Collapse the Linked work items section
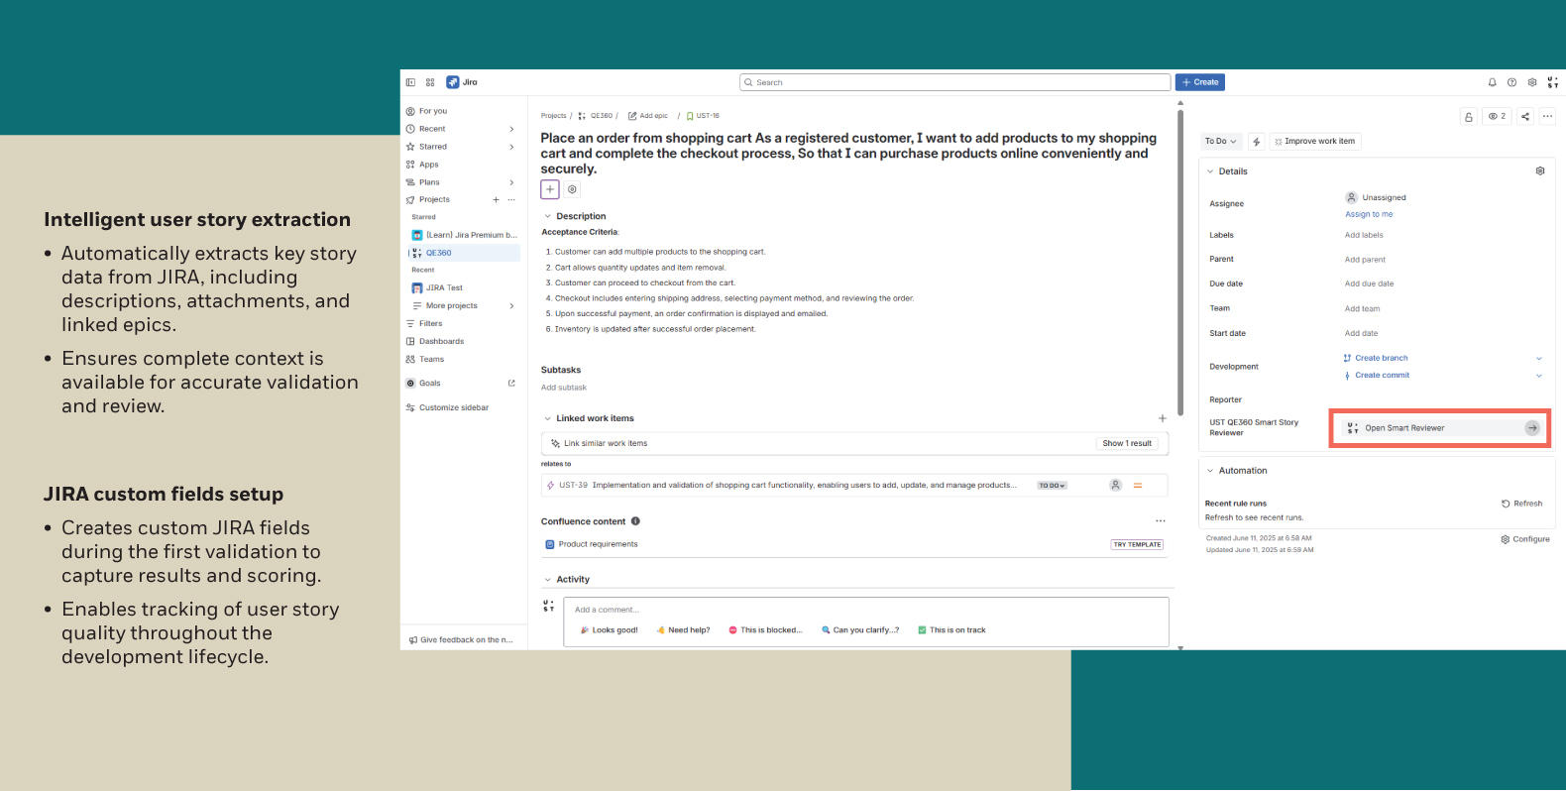 point(547,418)
